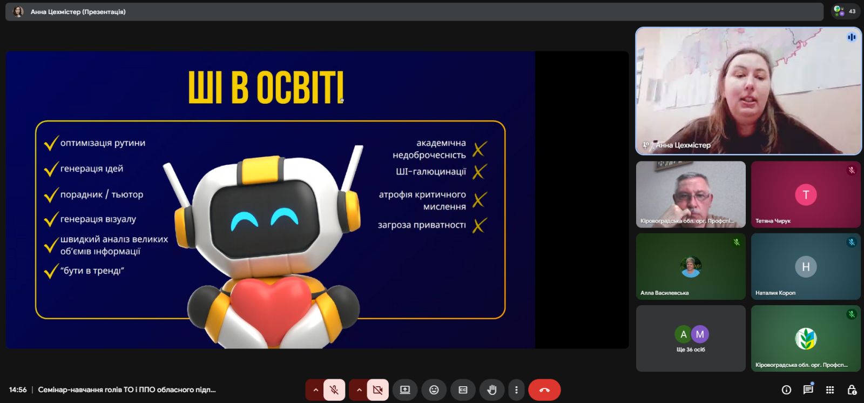Select Тетяна Чирук participant tile
Image resolution: width=864 pixels, height=403 pixels.
806,194
